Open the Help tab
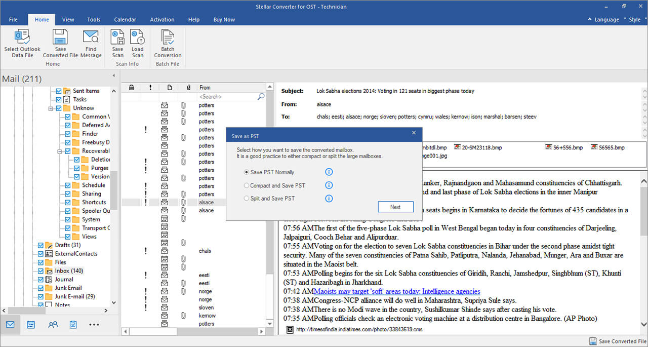Viewport: 648px width, 347px height. click(194, 20)
